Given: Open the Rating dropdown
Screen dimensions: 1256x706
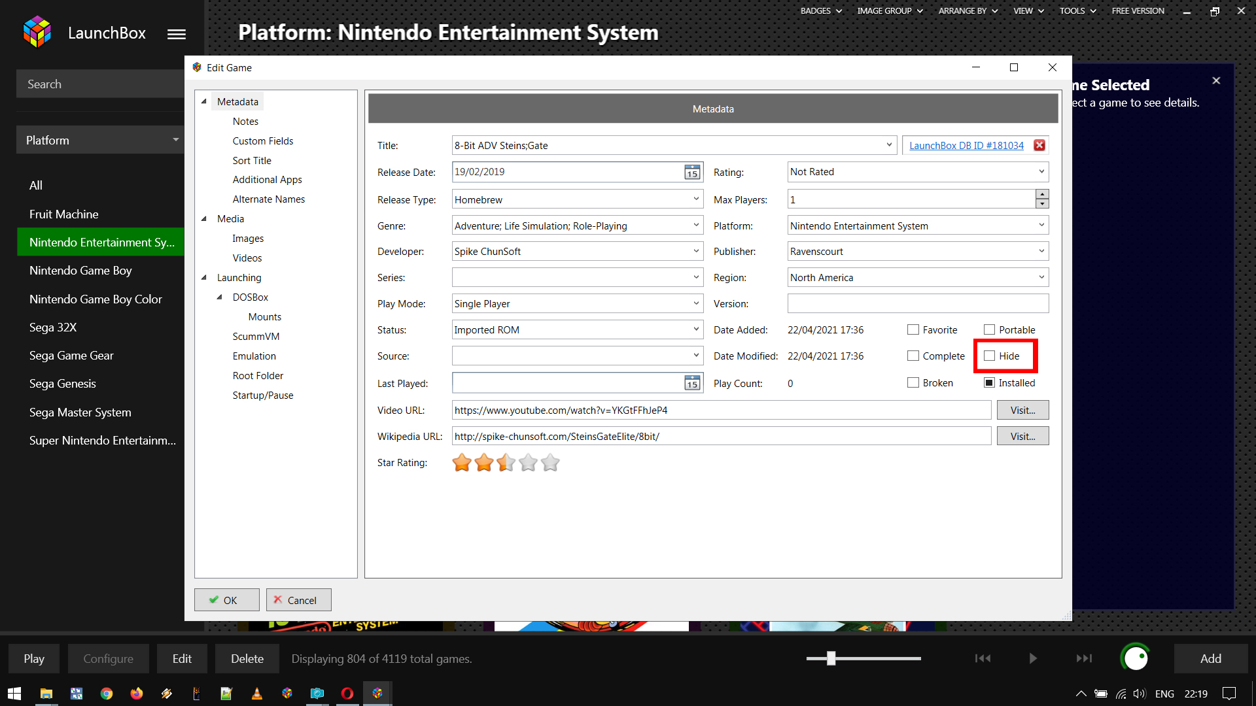Looking at the screenshot, I should point(1041,171).
